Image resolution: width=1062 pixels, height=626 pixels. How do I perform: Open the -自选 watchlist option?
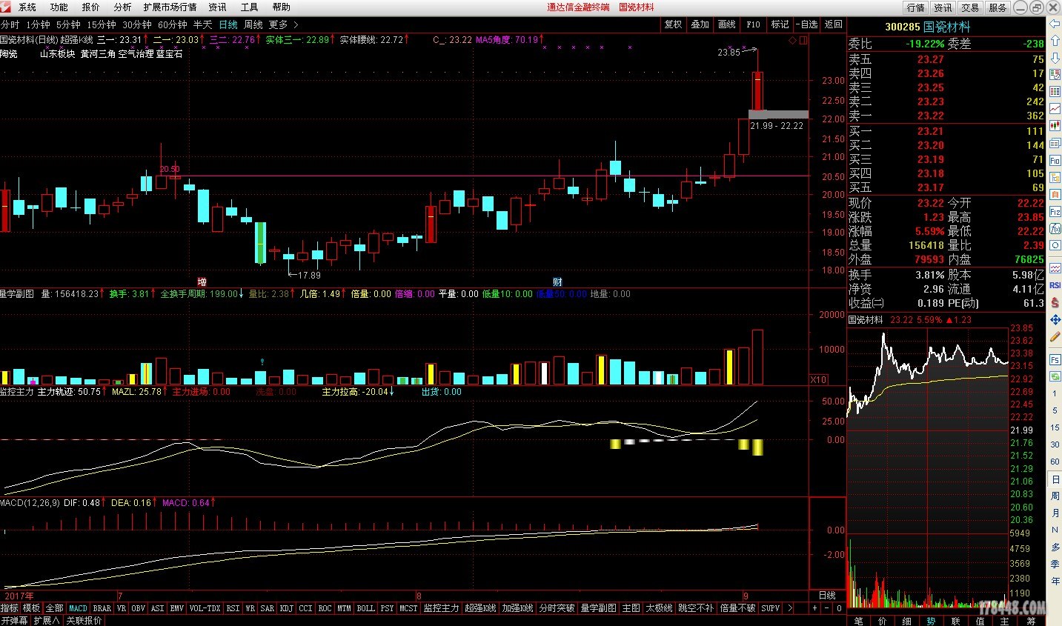point(806,24)
